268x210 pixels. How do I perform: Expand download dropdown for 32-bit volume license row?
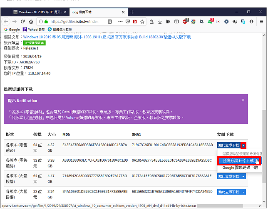(243, 192)
